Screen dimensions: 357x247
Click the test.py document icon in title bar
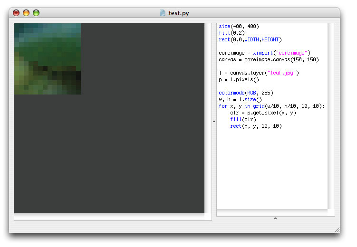162,13
